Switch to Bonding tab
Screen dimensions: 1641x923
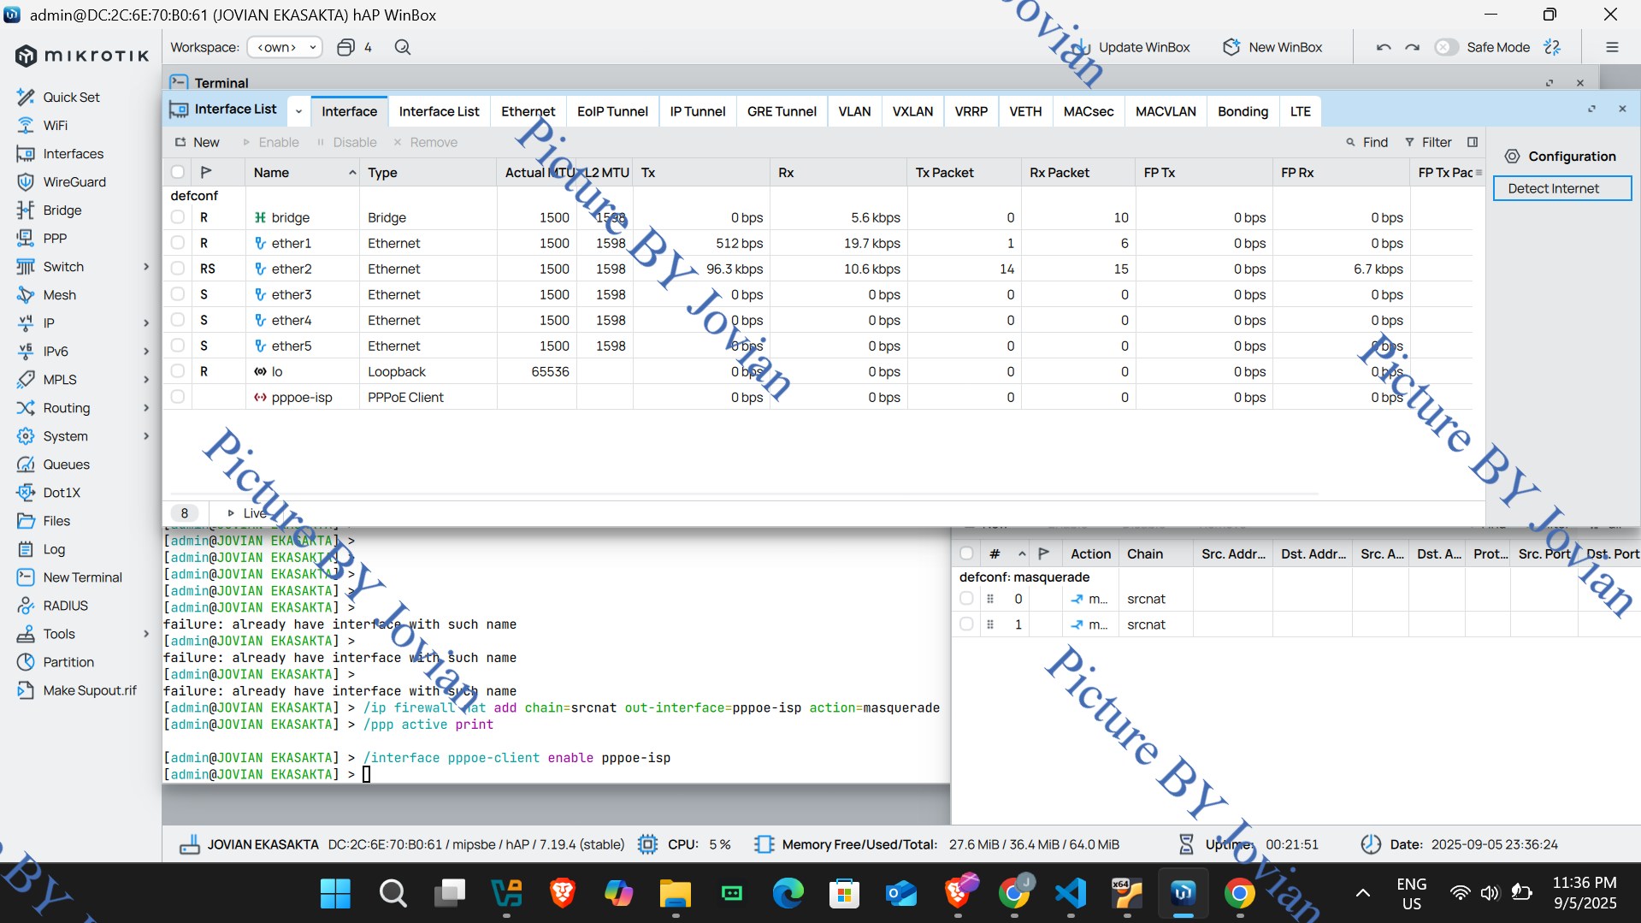click(x=1243, y=111)
